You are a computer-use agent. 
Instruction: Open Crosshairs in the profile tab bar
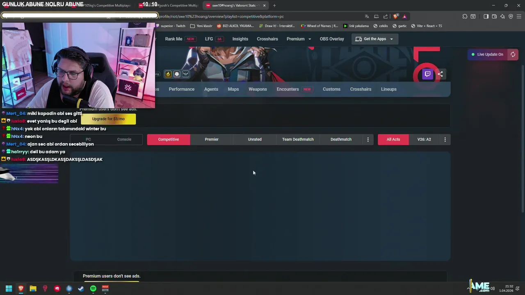361,89
